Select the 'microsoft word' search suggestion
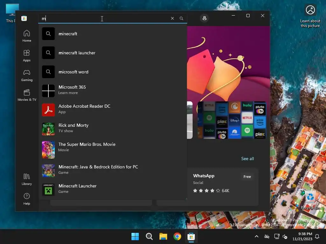Image resolution: width=326 pixels, height=244 pixels. tap(113, 72)
